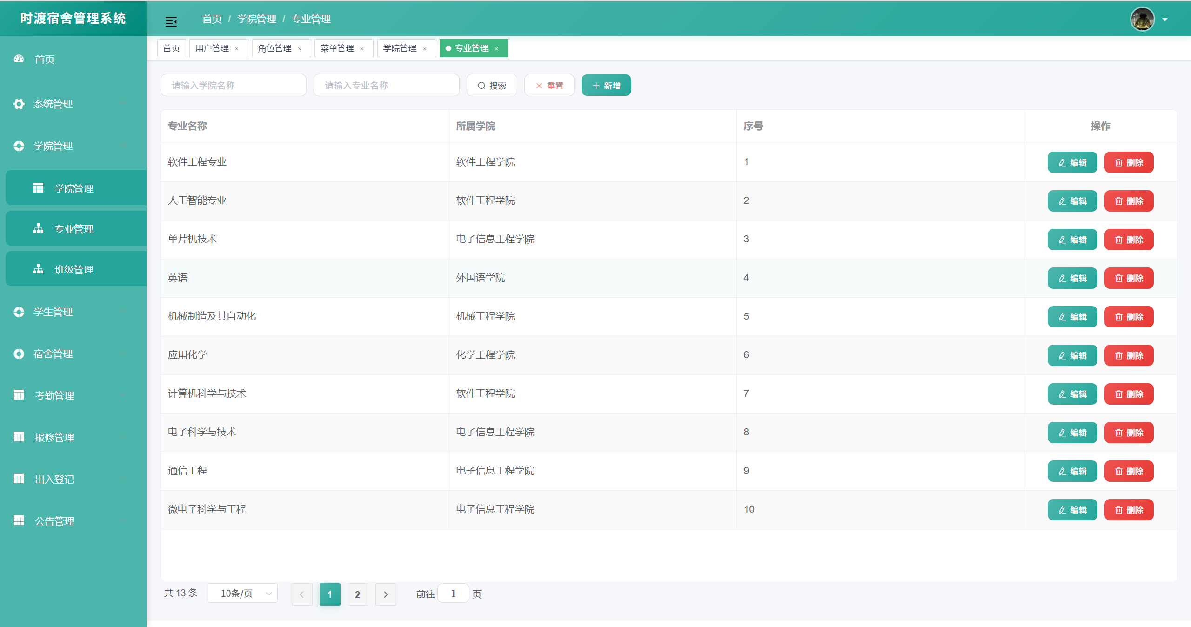The width and height of the screenshot is (1191, 627).
Task: Click the gear icon for 系统管理
Action: (x=19, y=104)
